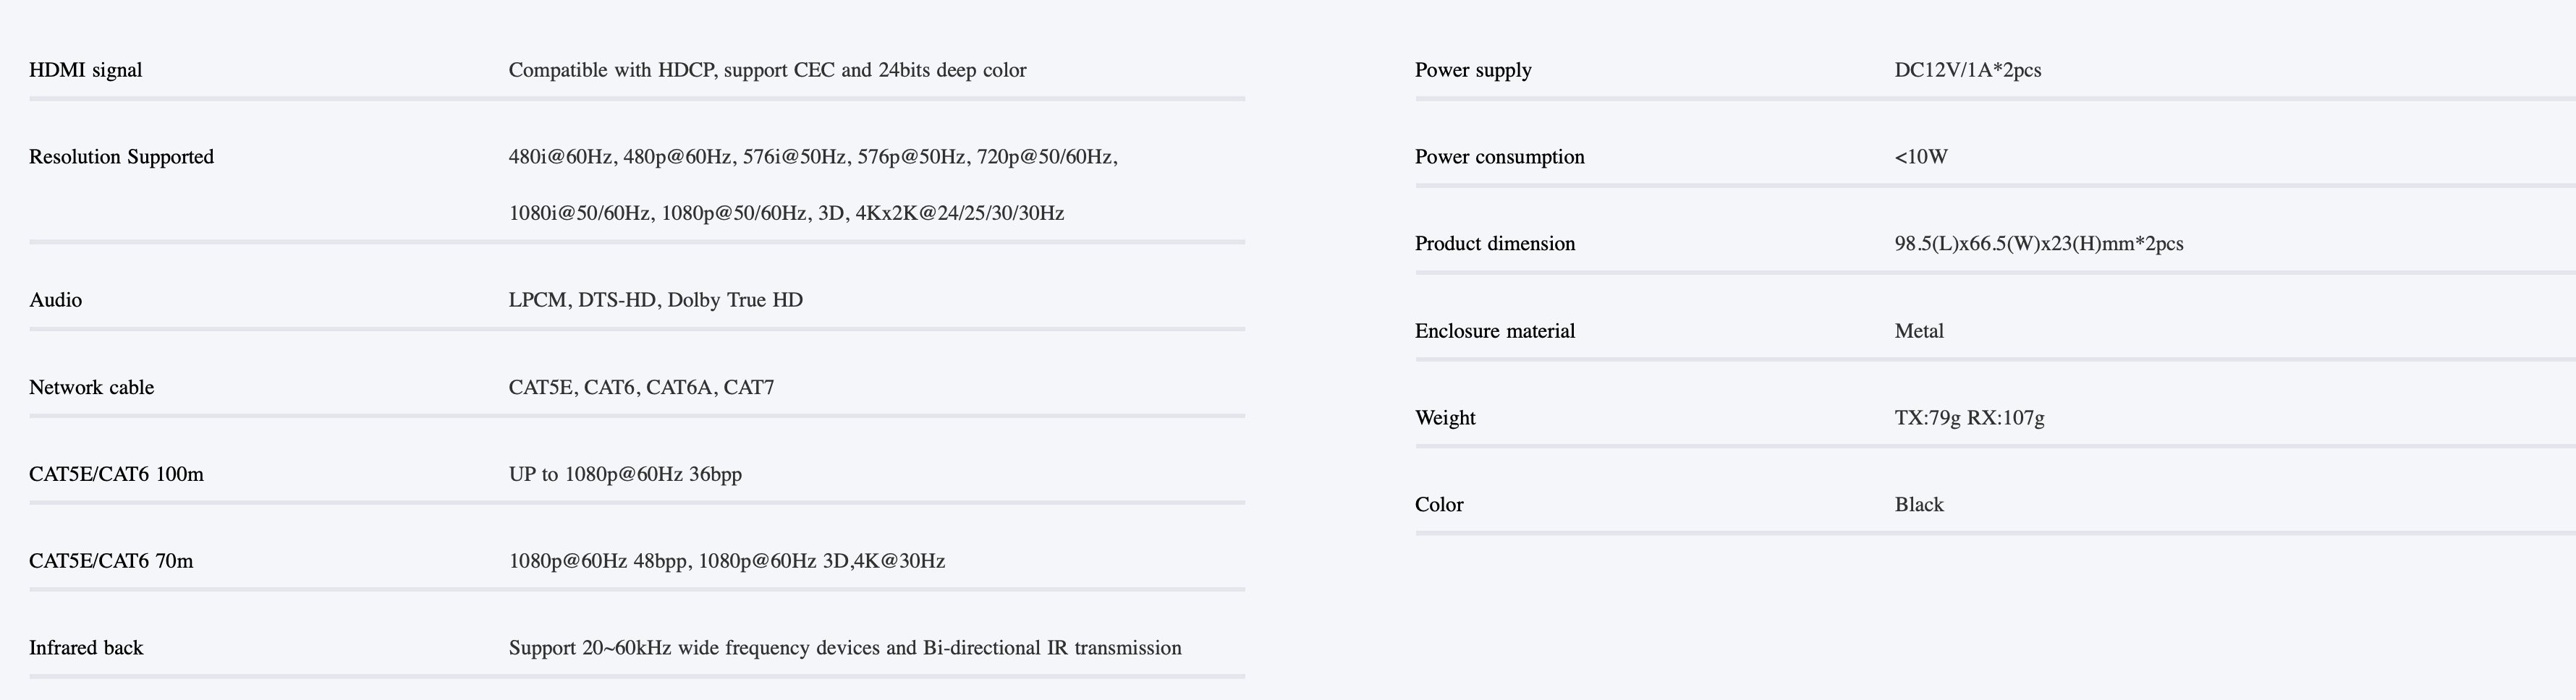Click the Enclosure material Metal value

click(1918, 331)
